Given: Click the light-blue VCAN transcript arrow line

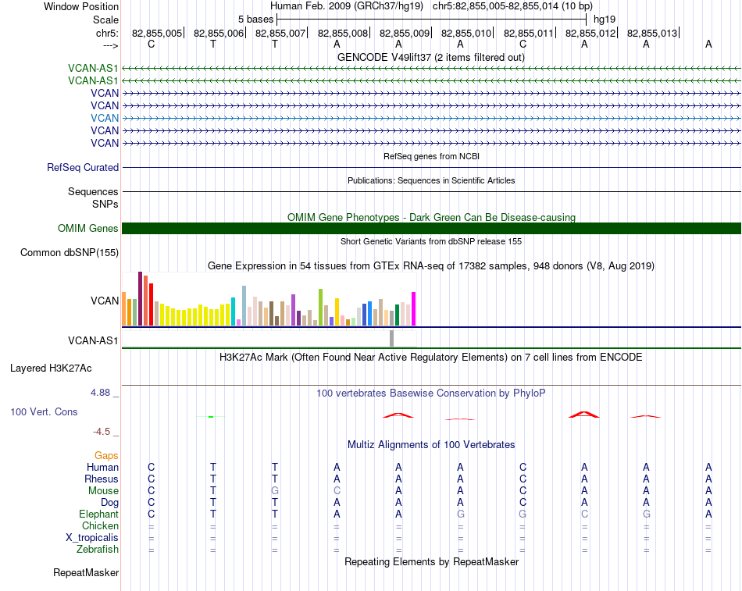Looking at the screenshot, I should [431, 119].
